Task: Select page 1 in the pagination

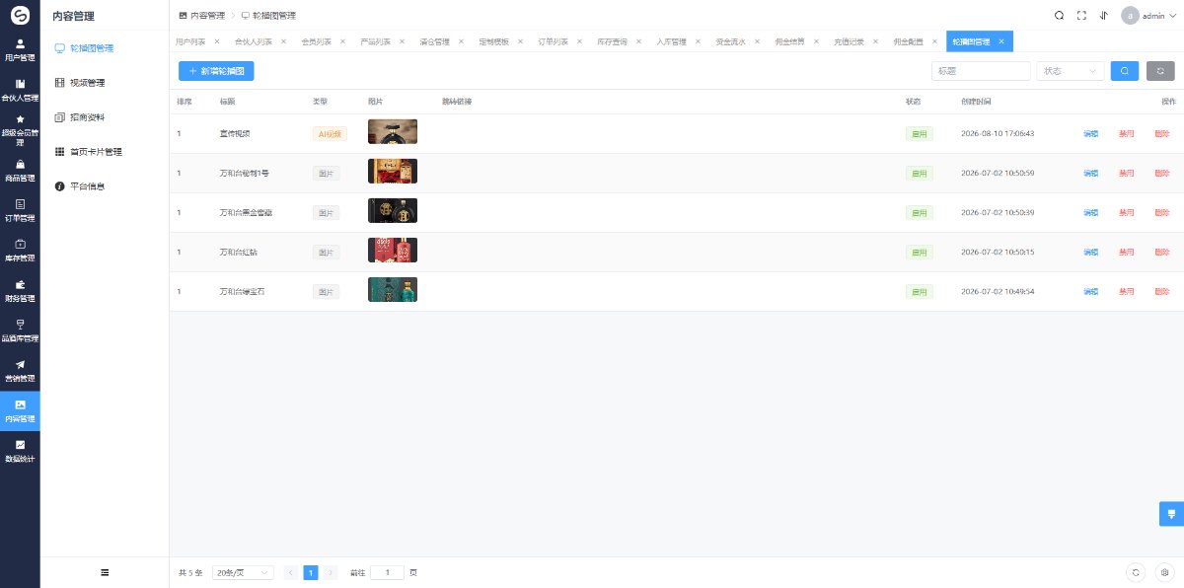Action: click(311, 572)
